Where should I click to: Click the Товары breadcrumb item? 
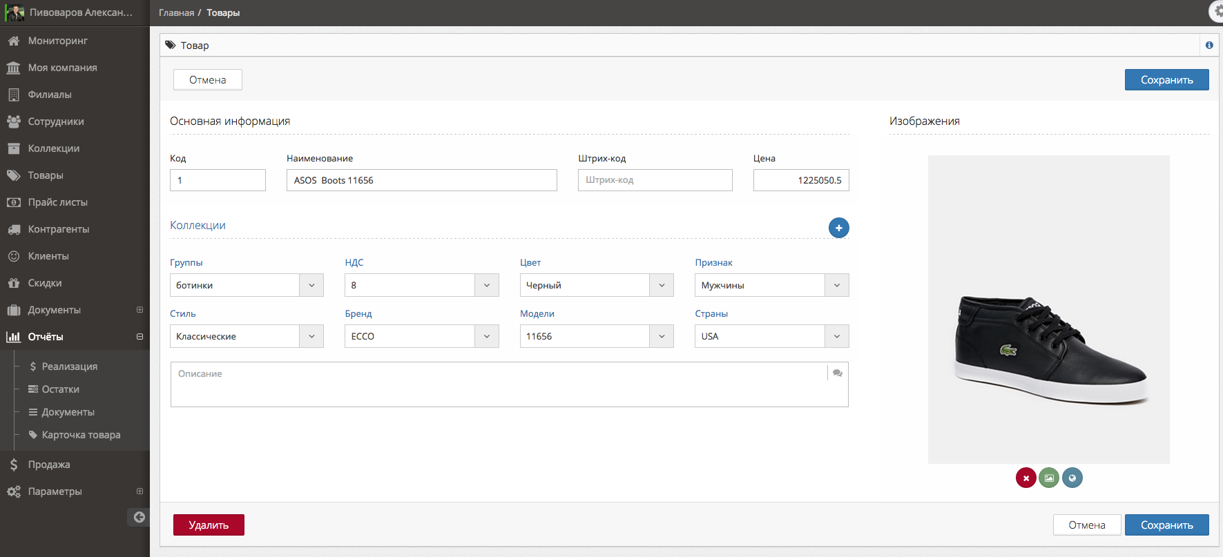[223, 12]
